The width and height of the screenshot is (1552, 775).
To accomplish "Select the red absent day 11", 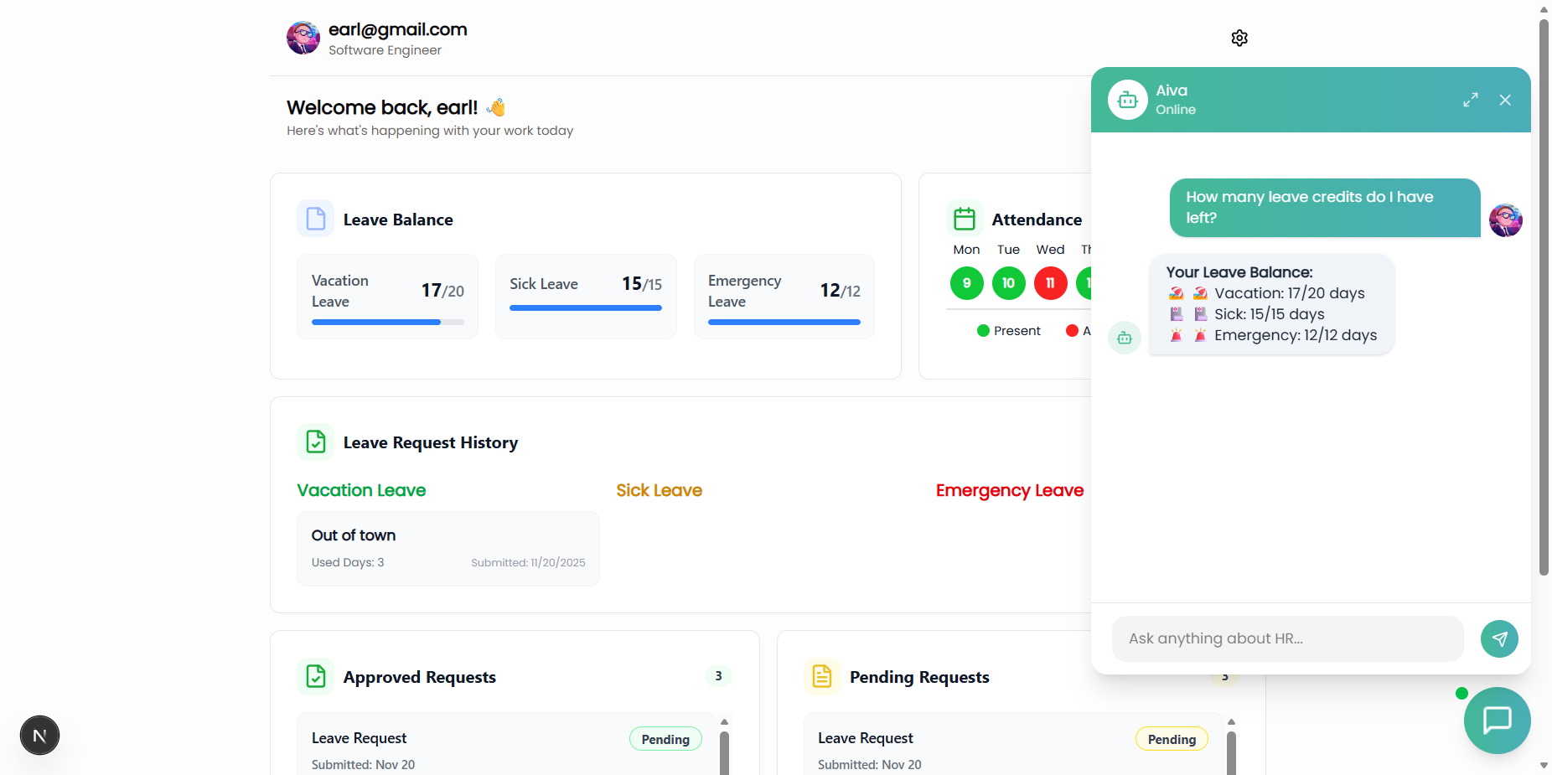I will 1050,283.
